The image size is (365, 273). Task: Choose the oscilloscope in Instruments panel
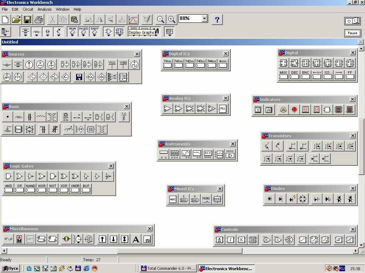186,154
